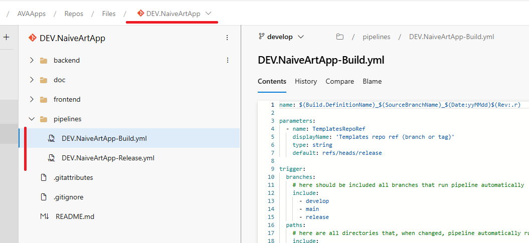The width and height of the screenshot is (529, 243).
Task: Click the branch icon beside develop
Action: tap(261, 37)
